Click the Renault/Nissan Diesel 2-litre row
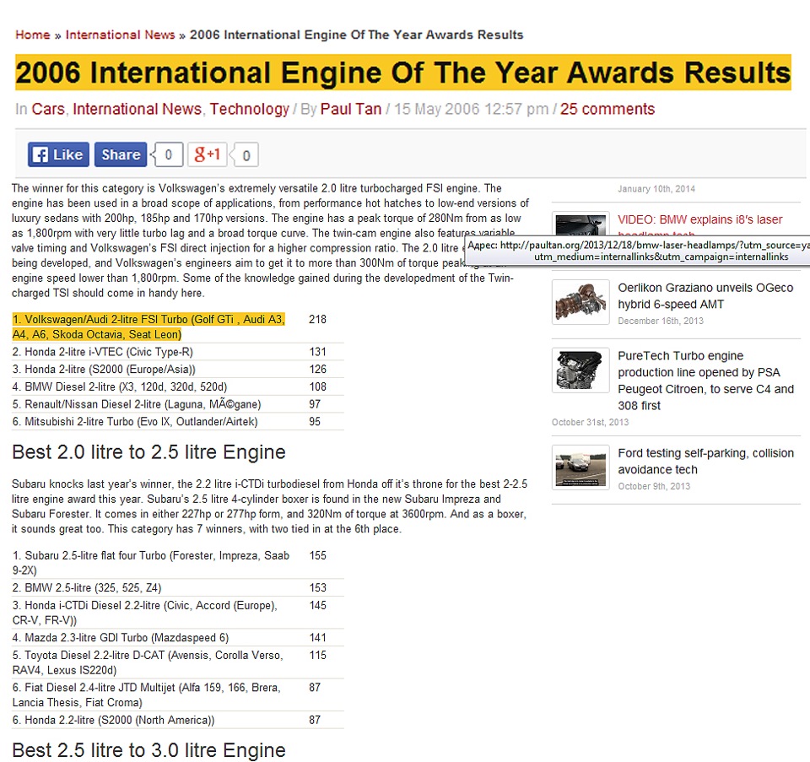This screenshot has height=762, width=810. pyautogui.click(x=178, y=404)
